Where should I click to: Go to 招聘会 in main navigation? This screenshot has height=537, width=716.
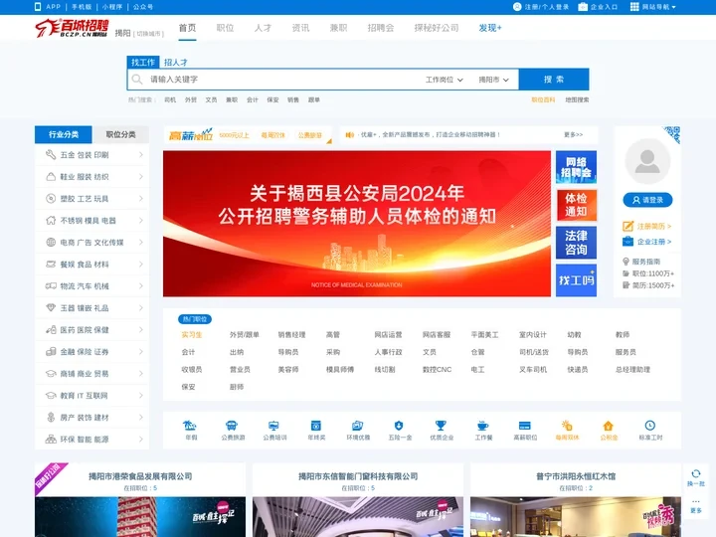(380, 28)
